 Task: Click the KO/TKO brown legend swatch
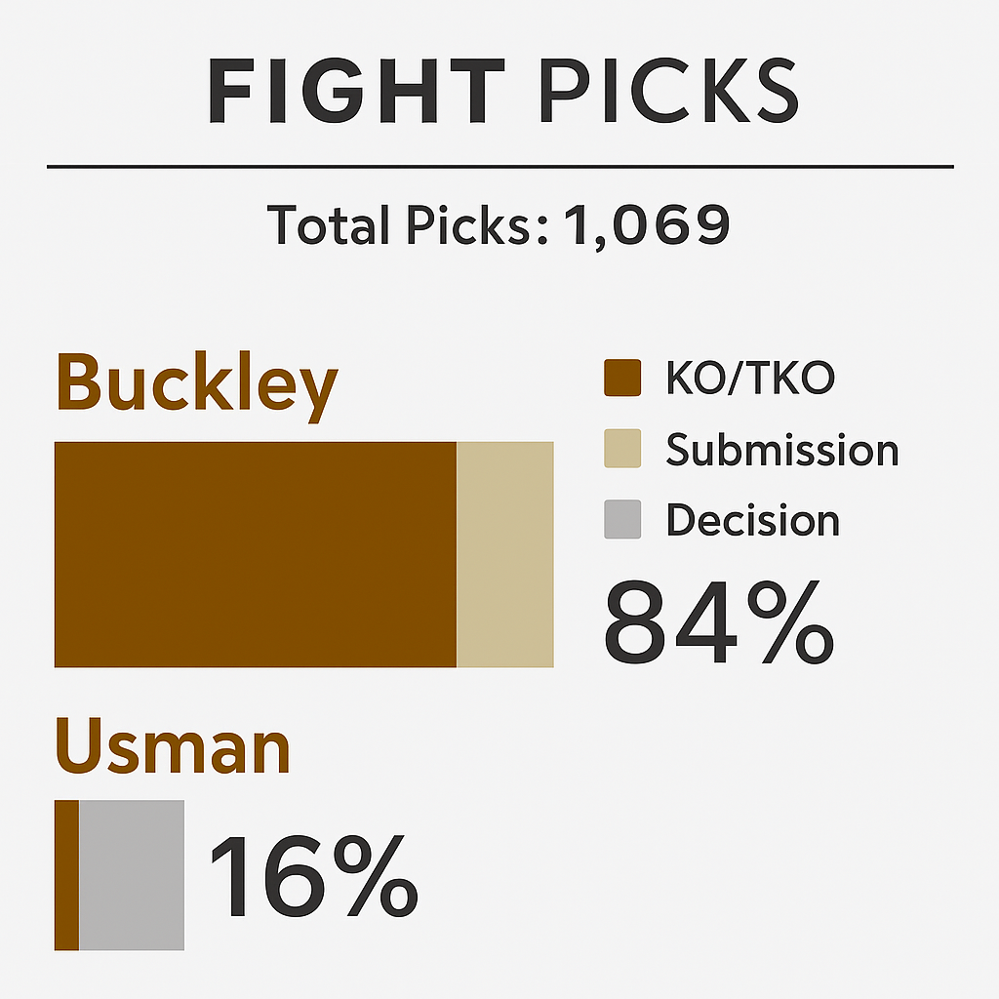[x=622, y=378]
